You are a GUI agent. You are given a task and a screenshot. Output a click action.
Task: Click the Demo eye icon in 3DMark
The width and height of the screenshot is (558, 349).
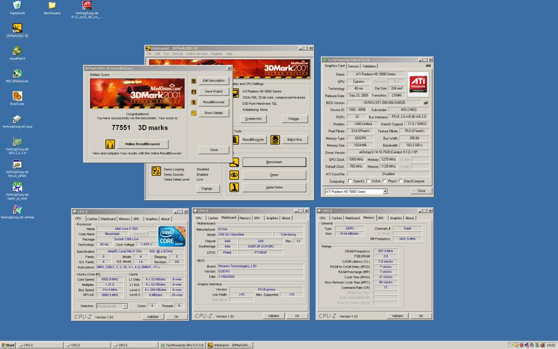[x=234, y=175]
